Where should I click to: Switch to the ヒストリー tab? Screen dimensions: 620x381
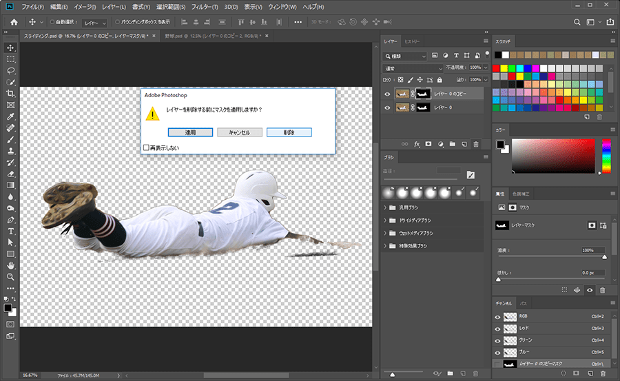point(411,42)
